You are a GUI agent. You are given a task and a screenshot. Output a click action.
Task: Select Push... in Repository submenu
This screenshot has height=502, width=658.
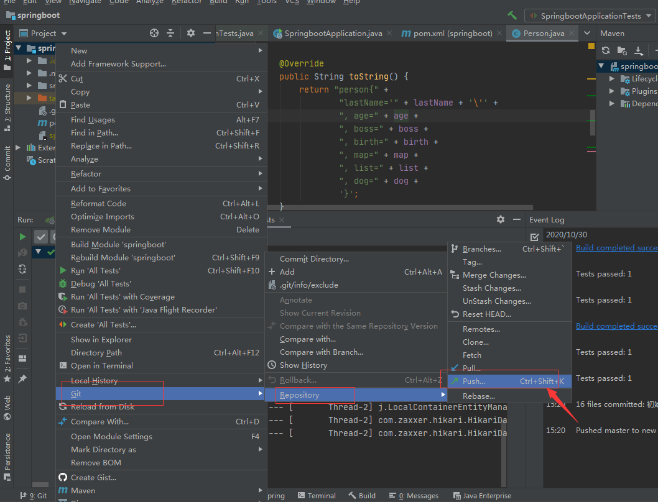[x=509, y=381]
